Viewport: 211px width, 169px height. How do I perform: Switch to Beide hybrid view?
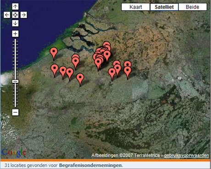(193, 7)
